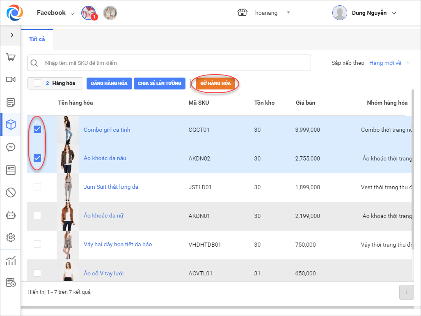The width and height of the screenshot is (421, 316).
Task: Open the Messenger chat sidebar icon
Action: coord(11,147)
